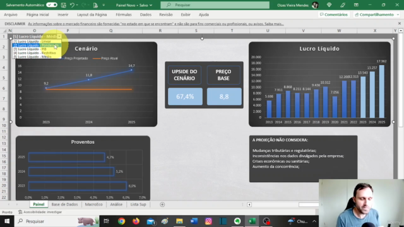Image resolution: width=404 pixels, height=227 pixels.
Task: Click the 8,8 price value box
Action: (x=224, y=96)
